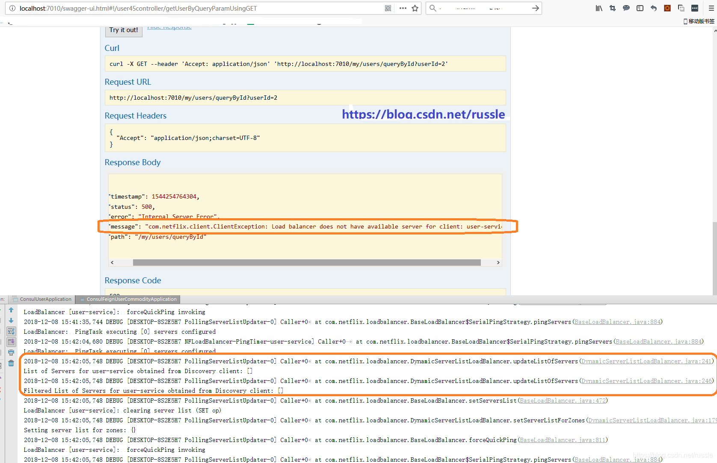717x463 pixels.
Task: Open BaseLoadBalancer.java:472 link
Action: point(563,401)
